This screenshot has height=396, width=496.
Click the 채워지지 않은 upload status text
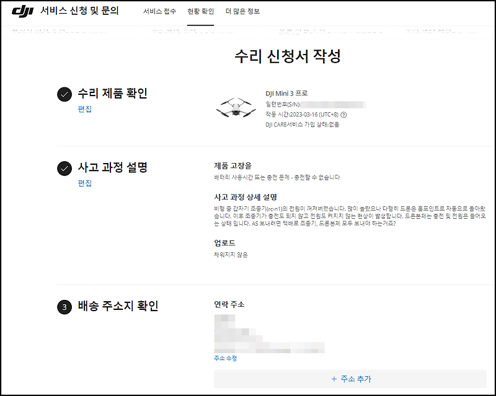231,255
